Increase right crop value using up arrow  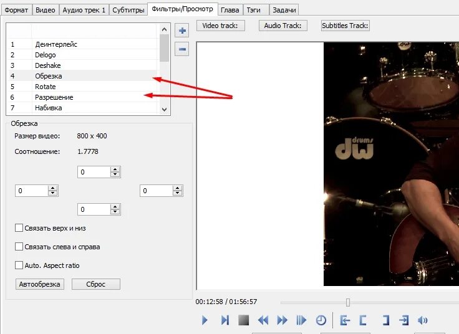tap(177, 188)
